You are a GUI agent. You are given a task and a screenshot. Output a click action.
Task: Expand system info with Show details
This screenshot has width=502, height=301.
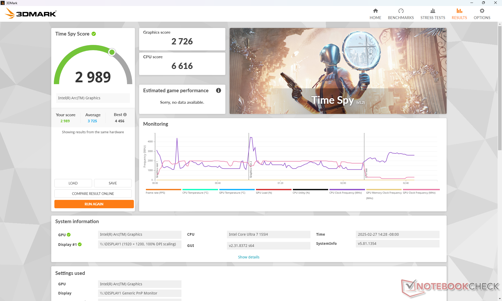(x=249, y=257)
